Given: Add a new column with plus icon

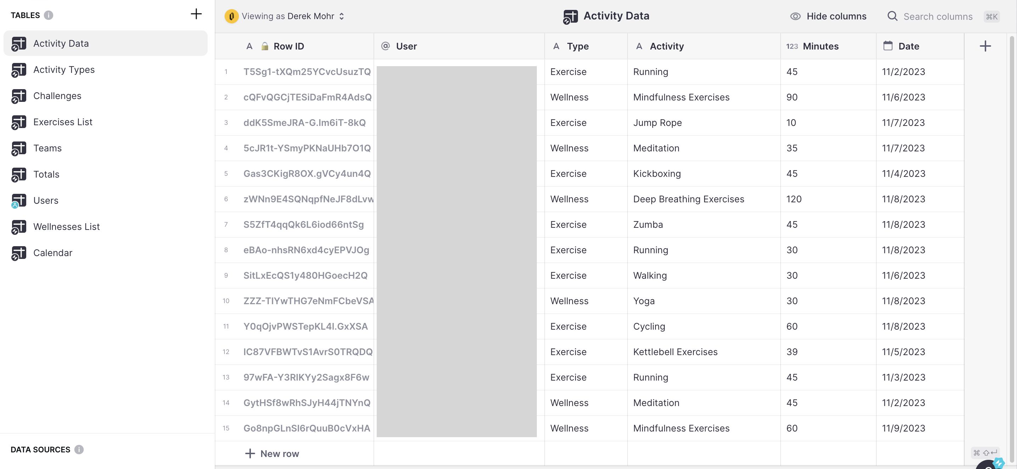Looking at the screenshot, I should tap(985, 46).
